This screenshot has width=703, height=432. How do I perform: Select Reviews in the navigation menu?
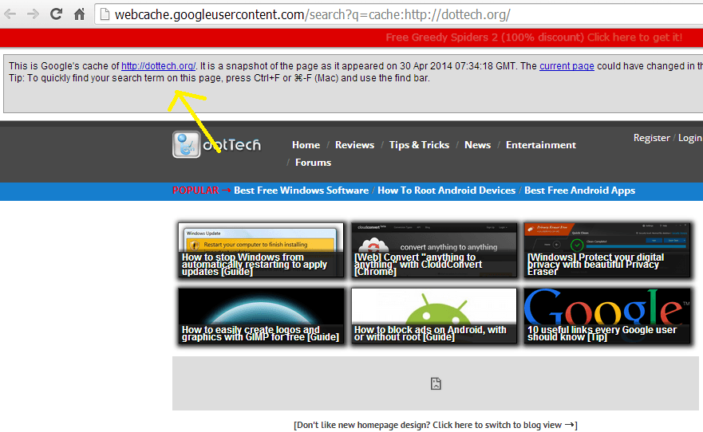point(354,145)
